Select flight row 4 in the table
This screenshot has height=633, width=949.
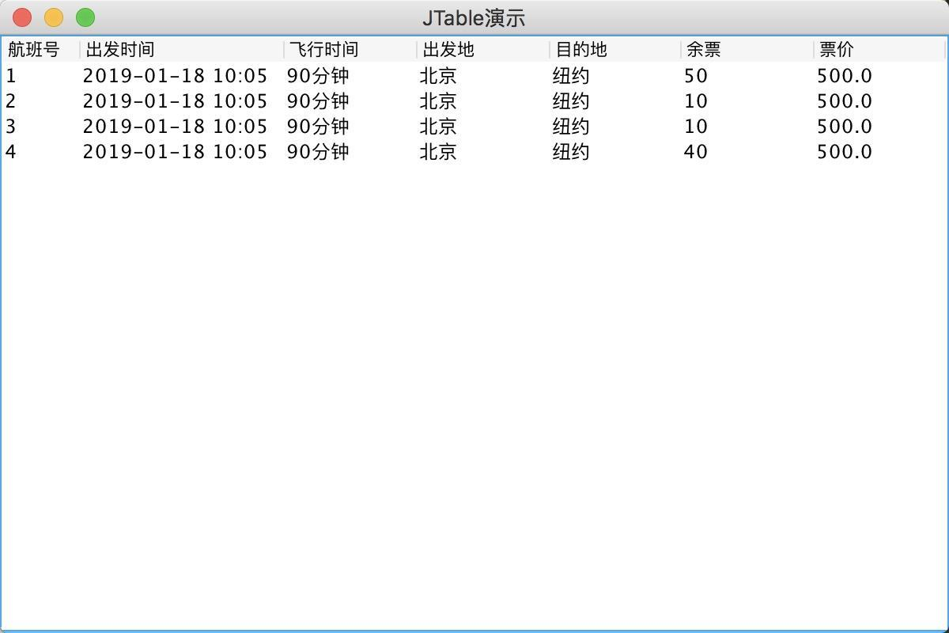237,152
